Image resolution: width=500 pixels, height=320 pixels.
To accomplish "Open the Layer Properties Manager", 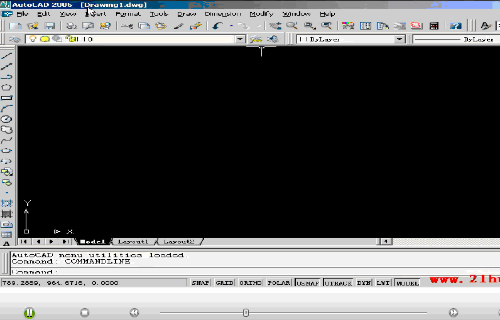I will (15, 40).
